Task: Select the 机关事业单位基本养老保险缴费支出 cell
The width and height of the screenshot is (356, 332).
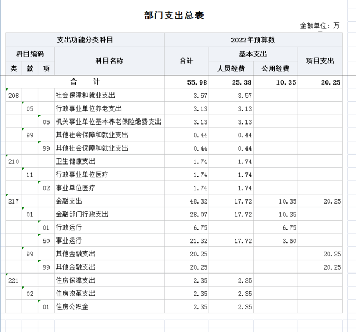Action: 108,122
